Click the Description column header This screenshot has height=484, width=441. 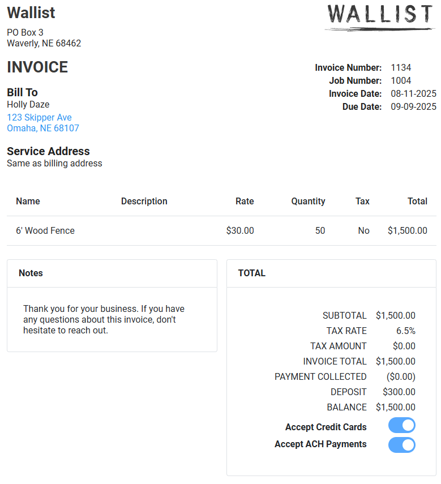[x=144, y=202]
